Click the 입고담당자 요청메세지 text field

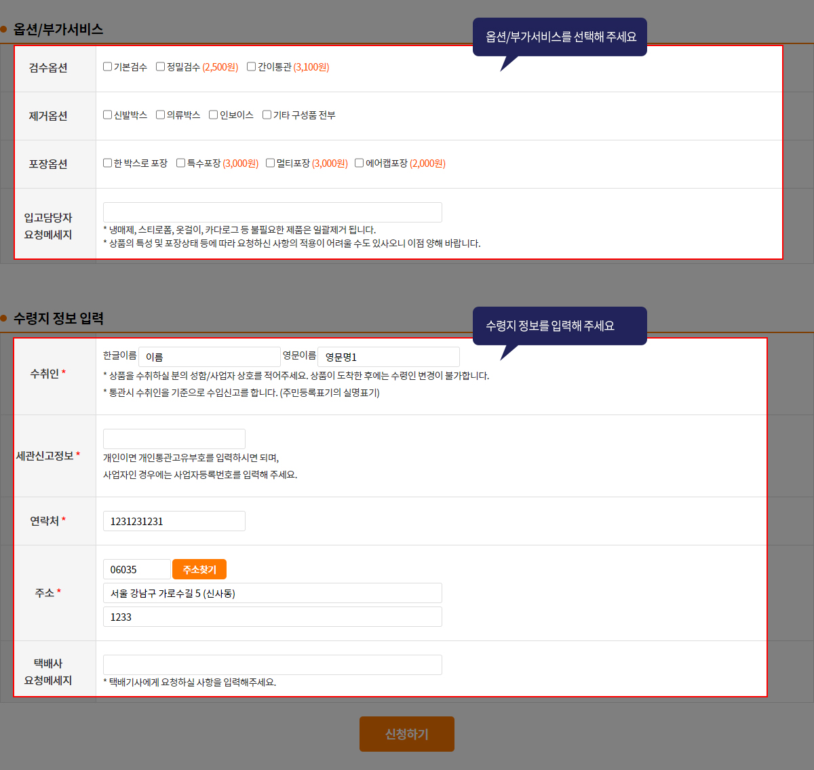tap(272, 212)
